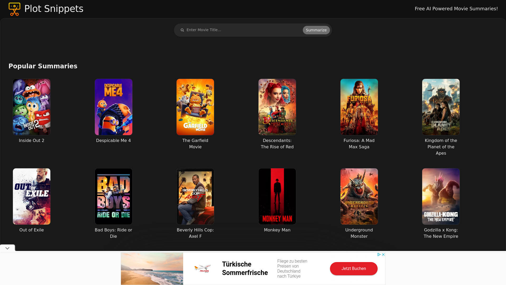Viewport: 506px width, 285px height.
Task: Select the Beverly Hills Cop Axel F thumbnail
Action: pyautogui.click(x=195, y=196)
